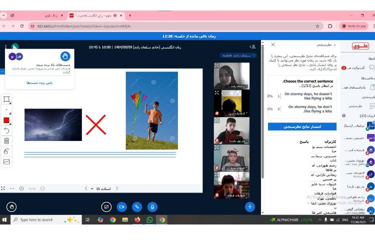Expand the first webcam to fullscreen
This screenshot has height=240, width=375.
(x=217, y=65)
